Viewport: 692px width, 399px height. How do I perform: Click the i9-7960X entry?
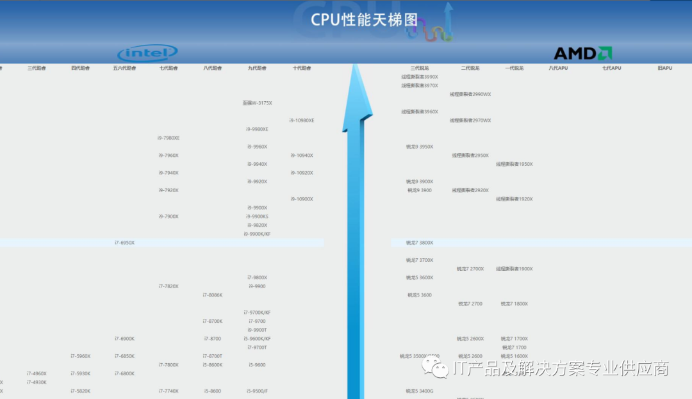[x=169, y=155]
